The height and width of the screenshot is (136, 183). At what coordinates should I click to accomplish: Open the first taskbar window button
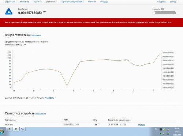pos(10,129)
